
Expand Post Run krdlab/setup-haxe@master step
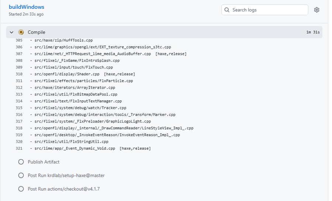pyautogui.click(x=66, y=175)
